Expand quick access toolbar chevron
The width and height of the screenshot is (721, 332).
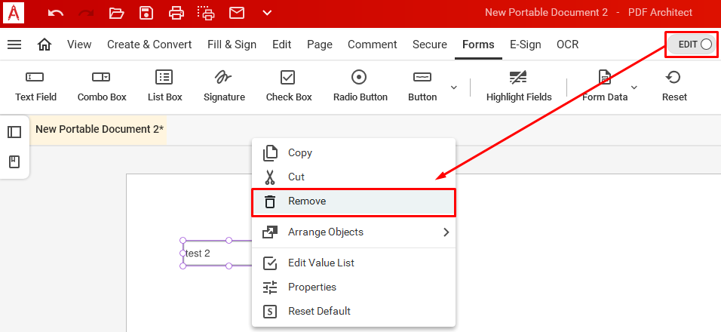pyautogui.click(x=267, y=13)
